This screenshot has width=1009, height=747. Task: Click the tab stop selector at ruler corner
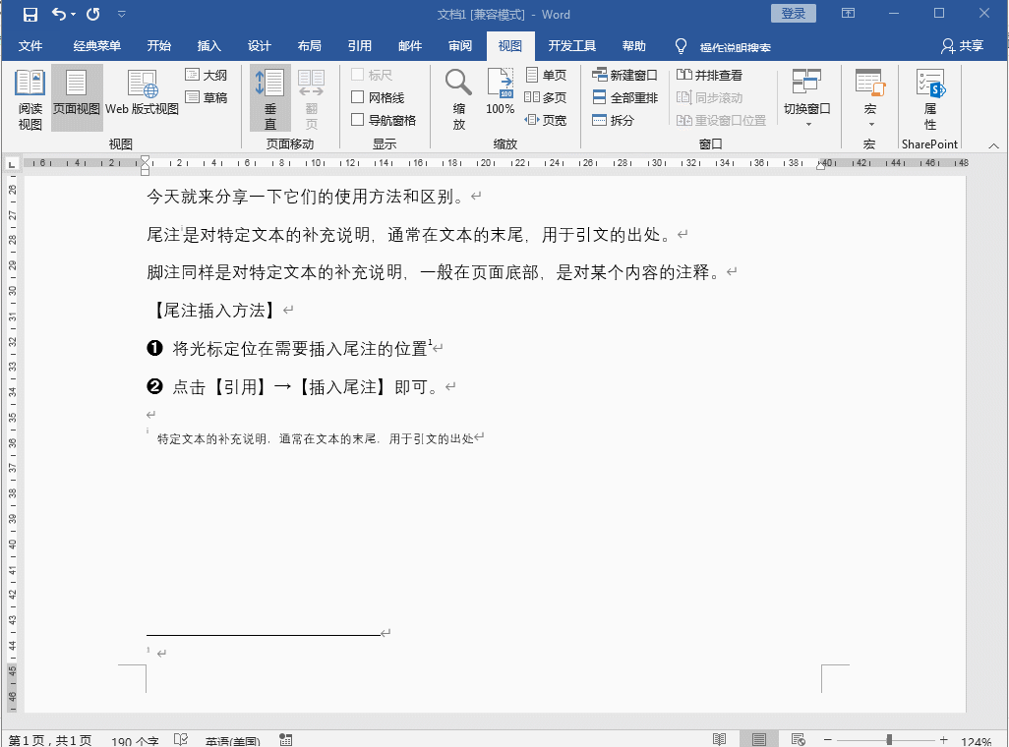point(12,165)
